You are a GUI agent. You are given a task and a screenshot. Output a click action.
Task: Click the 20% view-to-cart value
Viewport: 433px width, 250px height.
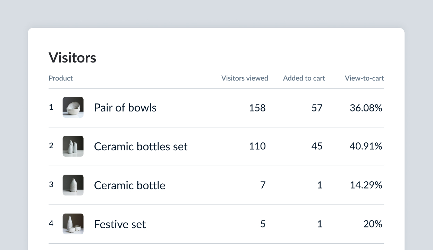click(x=373, y=224)
